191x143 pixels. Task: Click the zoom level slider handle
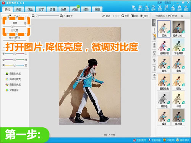tap(37, 16)
